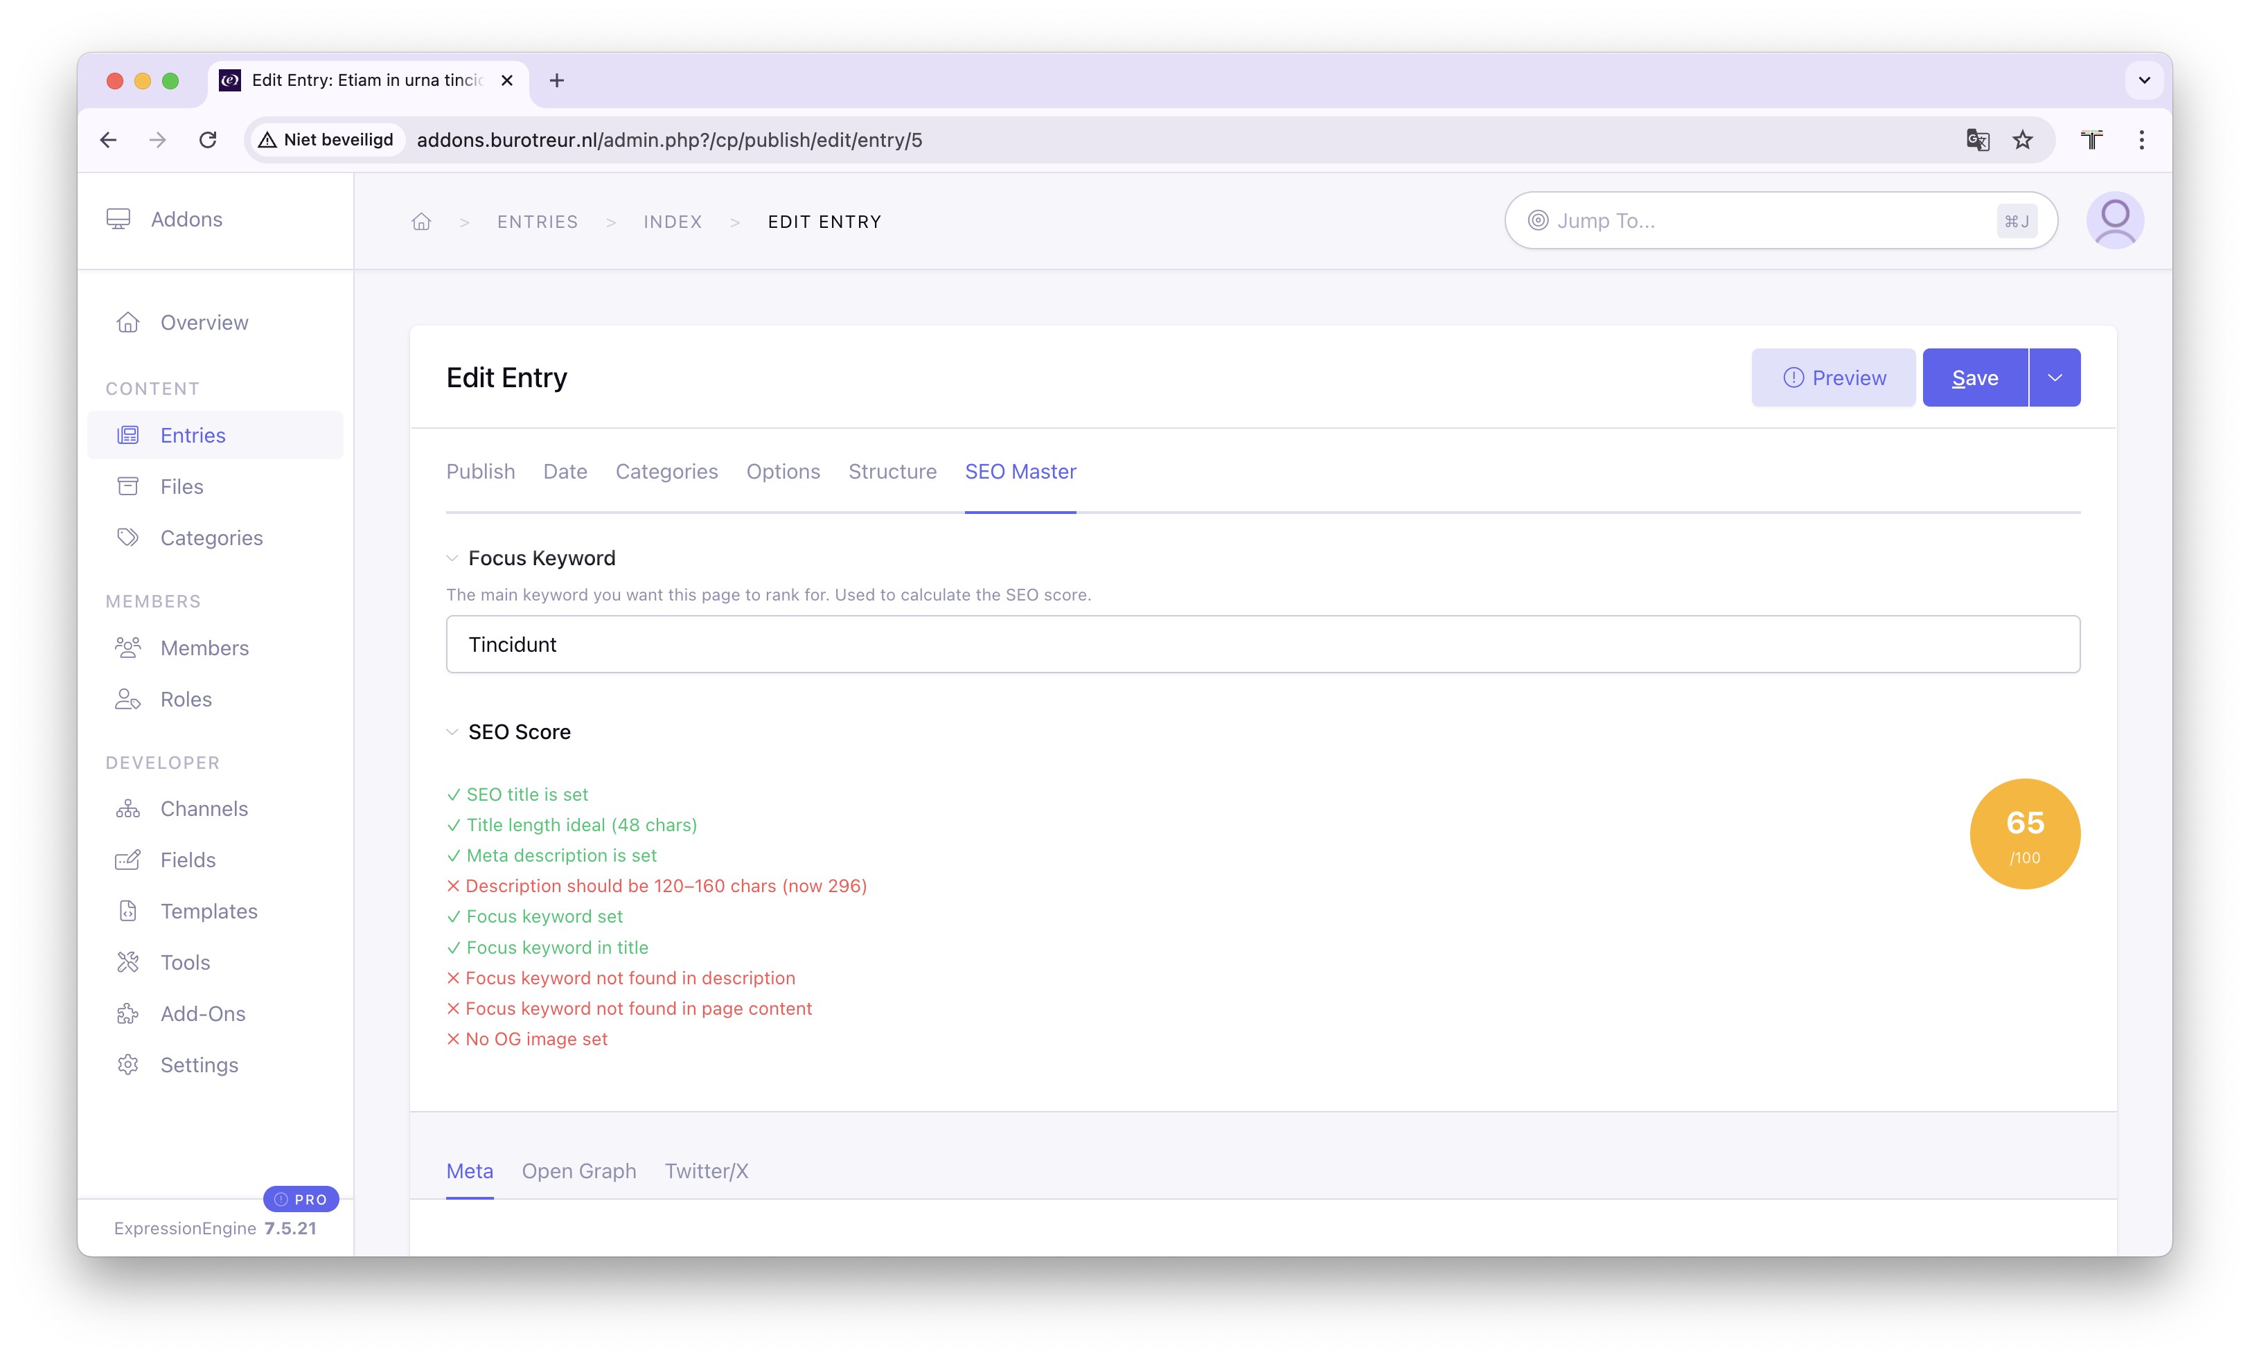Switch to the Categories entry tab
2250x1359 pixels.
[666, 471]
